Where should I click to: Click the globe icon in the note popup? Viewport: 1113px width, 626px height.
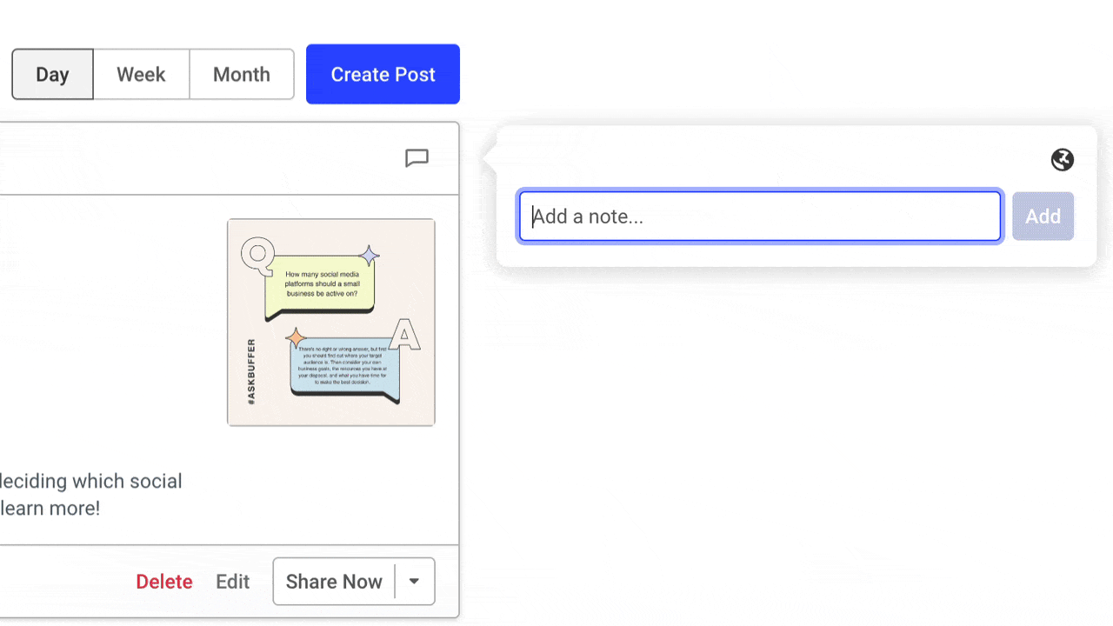[1062, 160]
